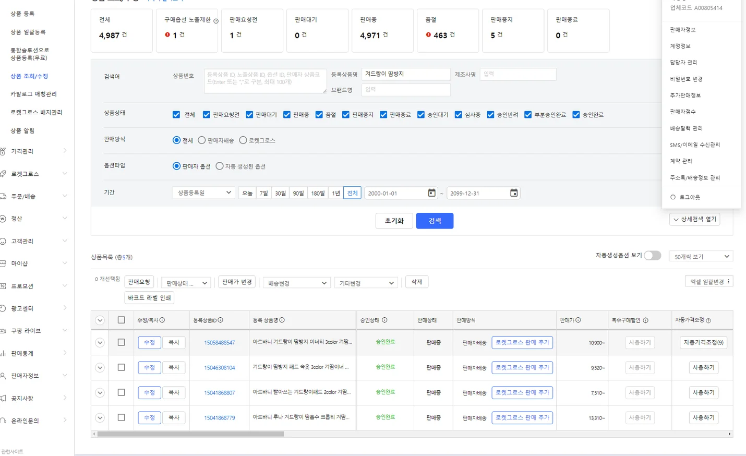Expand row details for product 15041868779

[x=100, y=418]
